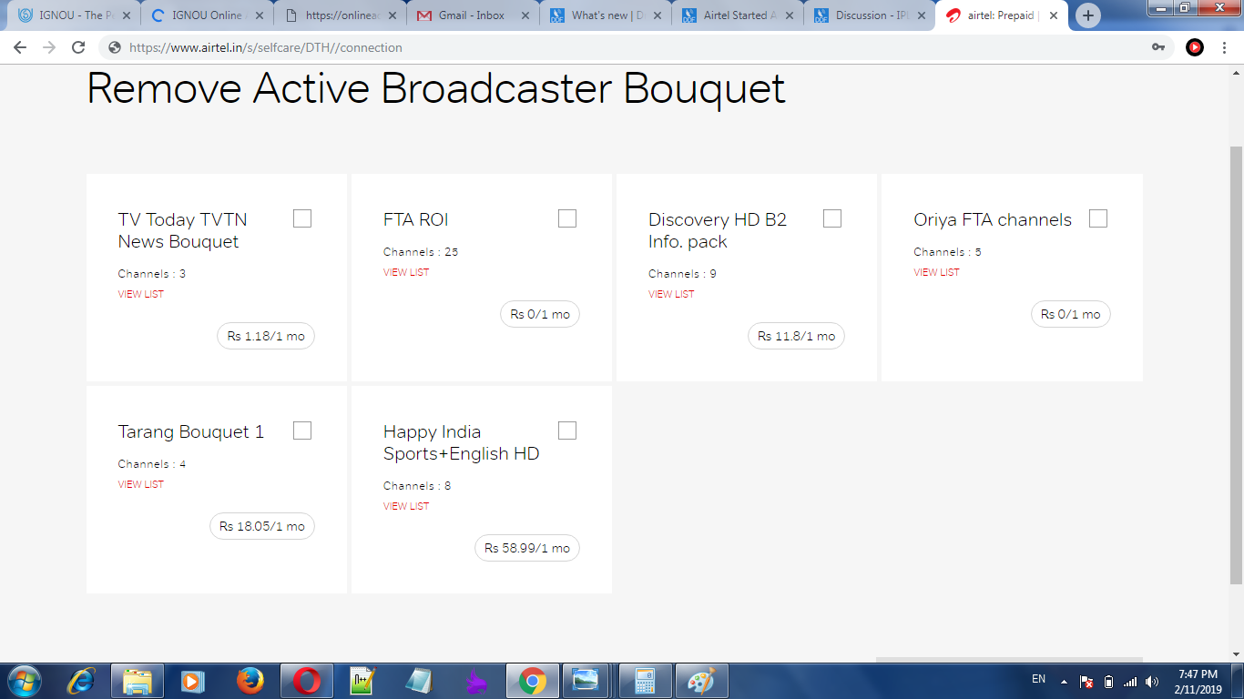Check the Happy India Sports+English HD box
1244x699 pixels.
[x=567, y=431]
